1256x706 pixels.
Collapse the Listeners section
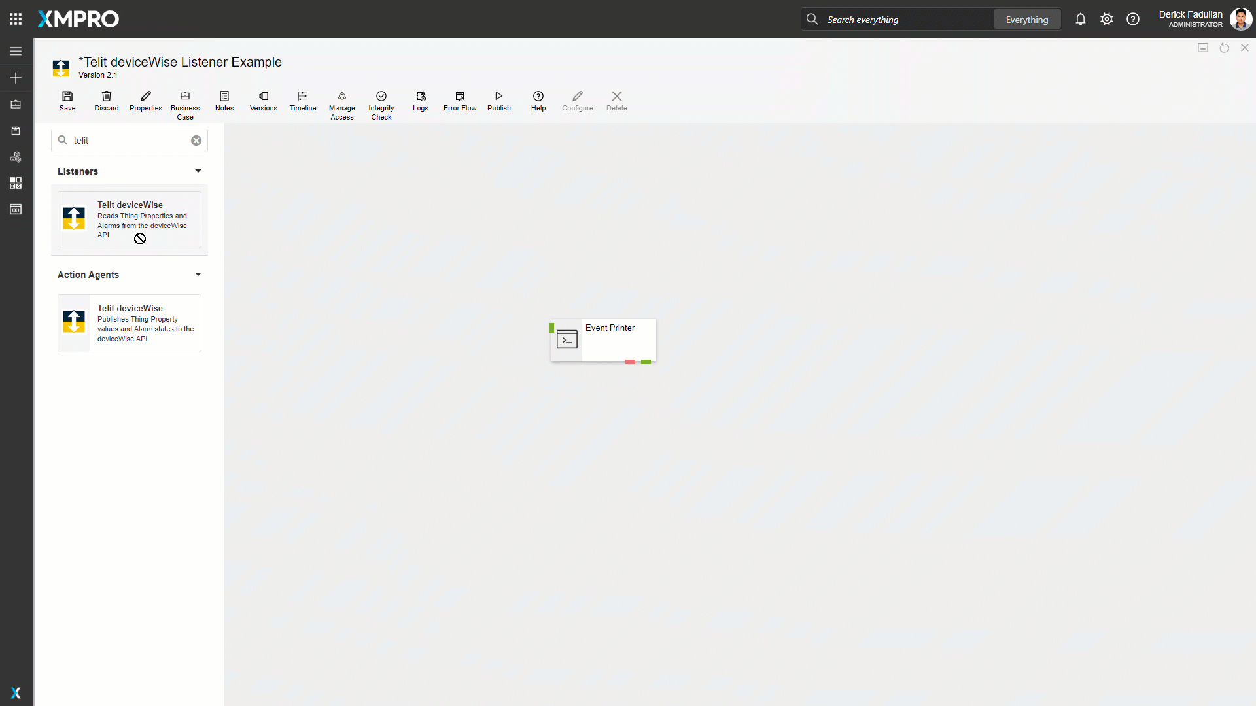(x=198, y=171)
